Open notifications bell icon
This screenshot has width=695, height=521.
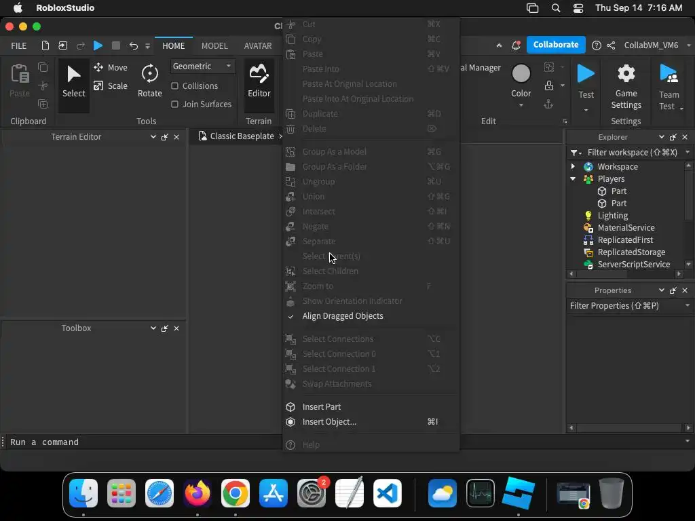[x=516, y=45]
